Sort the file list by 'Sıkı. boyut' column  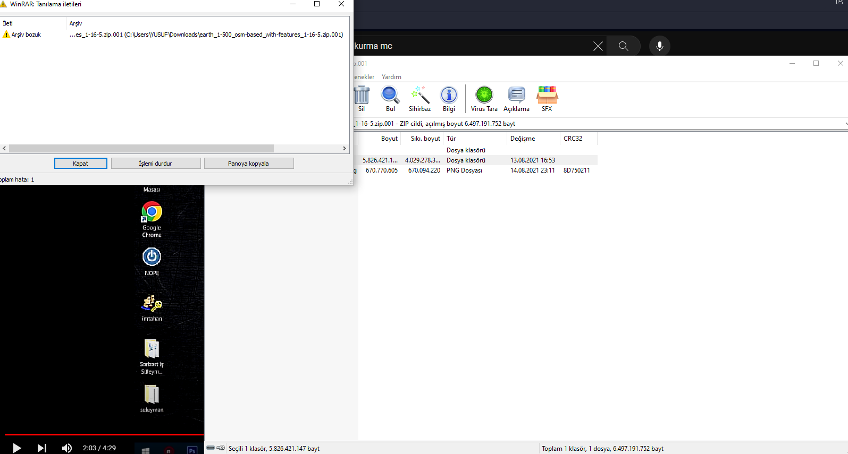coord(422,139)
